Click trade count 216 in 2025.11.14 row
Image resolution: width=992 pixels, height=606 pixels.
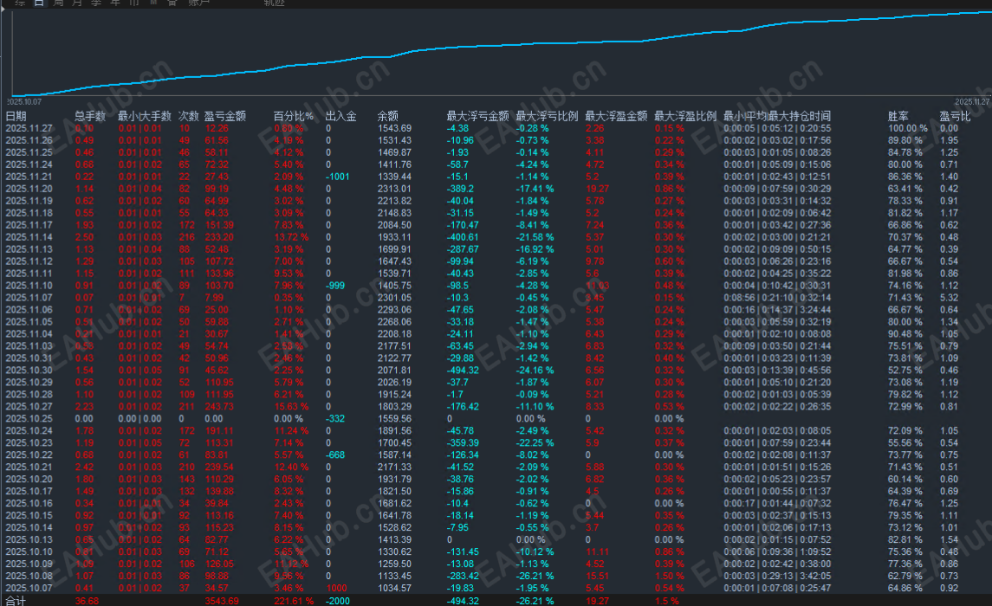coord(186,237)
